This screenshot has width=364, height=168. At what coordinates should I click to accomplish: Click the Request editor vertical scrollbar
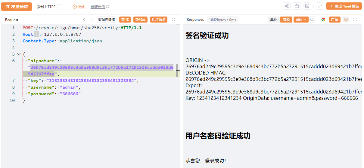tap(177, 70)
